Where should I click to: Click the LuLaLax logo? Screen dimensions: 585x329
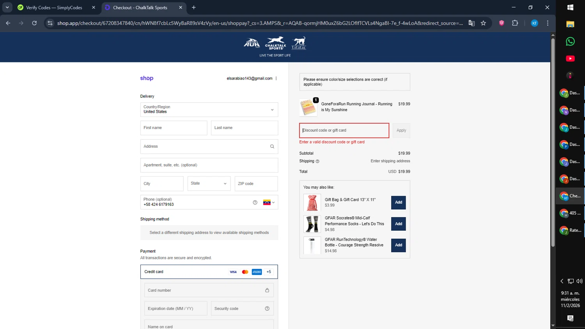coord(299,43)
